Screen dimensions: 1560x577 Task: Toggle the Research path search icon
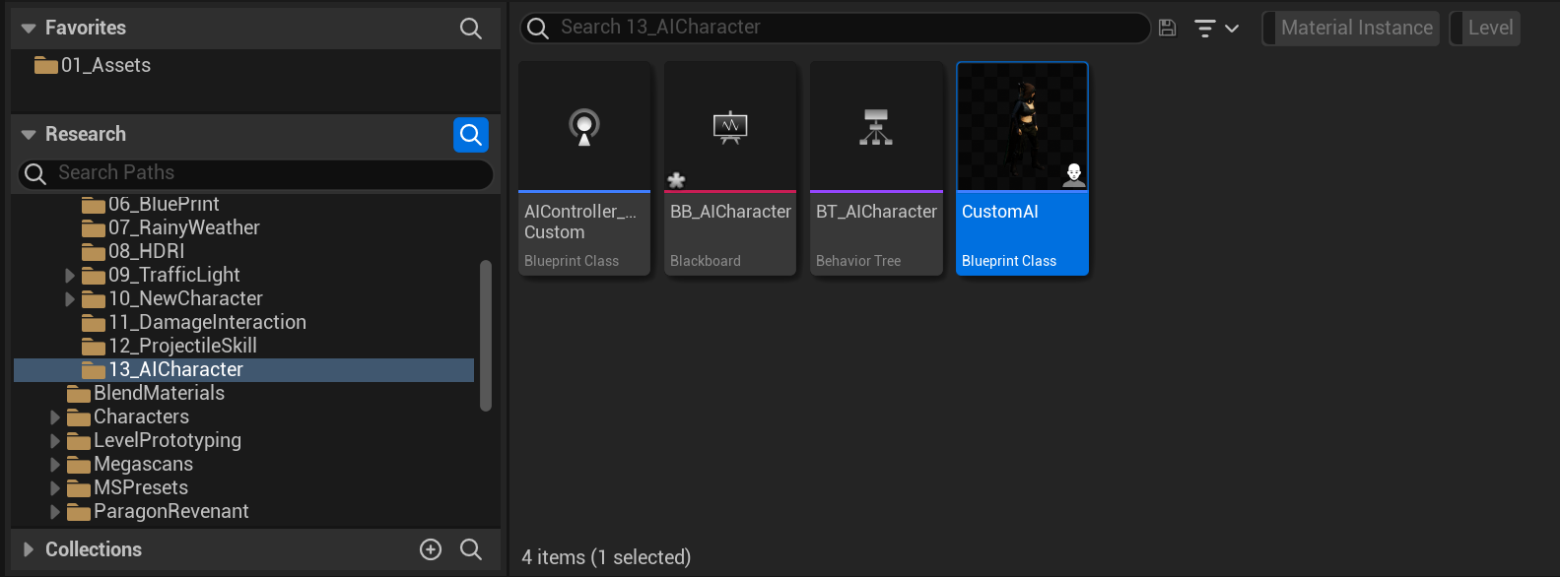[471, 135]
